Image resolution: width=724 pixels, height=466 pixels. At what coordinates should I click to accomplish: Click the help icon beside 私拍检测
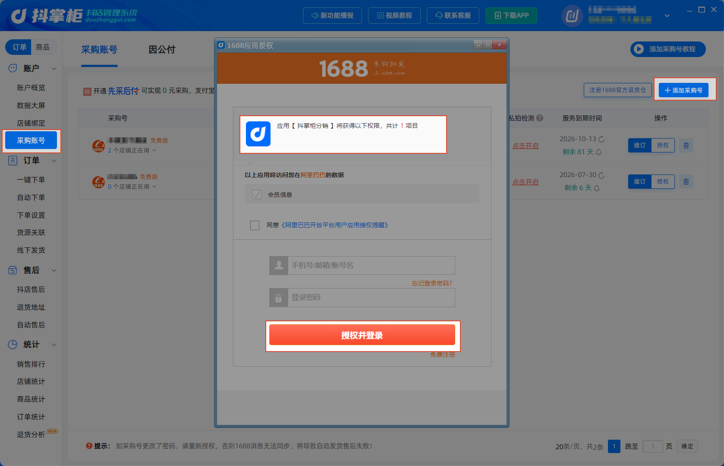[539, 118]
